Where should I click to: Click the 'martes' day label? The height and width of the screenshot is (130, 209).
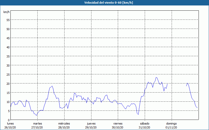click(38, 123)
